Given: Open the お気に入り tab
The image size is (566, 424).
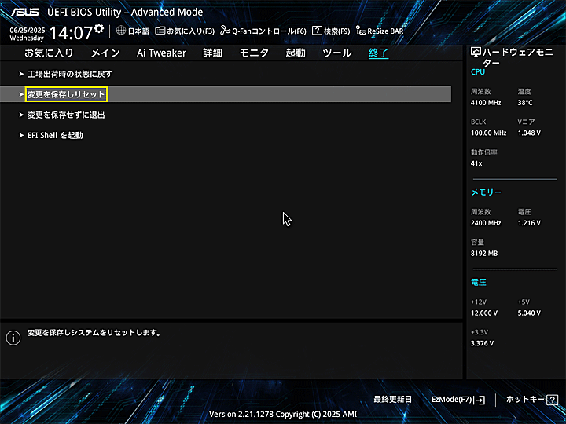Looking at the screenshot, I should (x=49, y=53).
